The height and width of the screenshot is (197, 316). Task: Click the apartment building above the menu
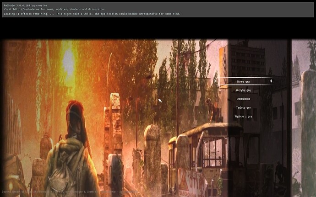tap(247, 57)
